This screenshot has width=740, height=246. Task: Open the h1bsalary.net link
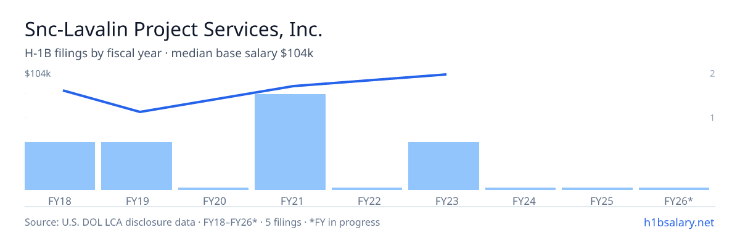pyautogui.click(x=678, y=222)
